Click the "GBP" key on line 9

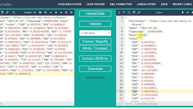point(135,49)
